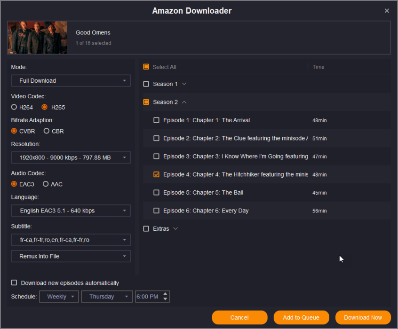Viewport: 398px width, 329px height.
Task: Click the Season 1 label text
Action: pos(165,84)
